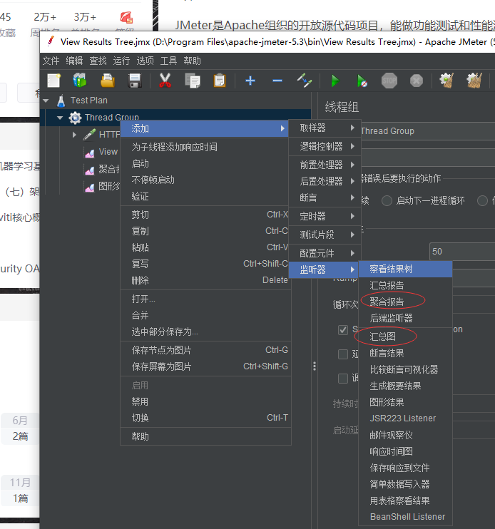This screenshot has width=495, height=529.
Task: Tick the last checkbox above 持续时 label
Action: click(343, 379)
